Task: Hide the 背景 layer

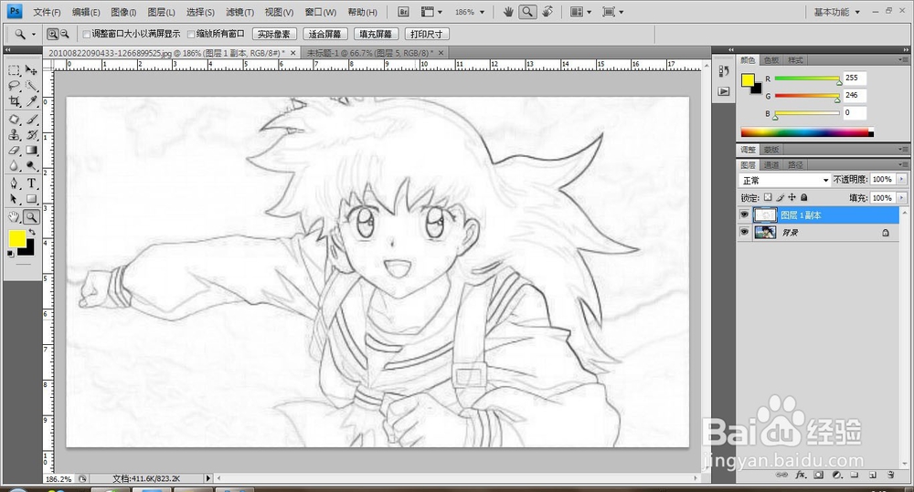Action: coord(744,233)
